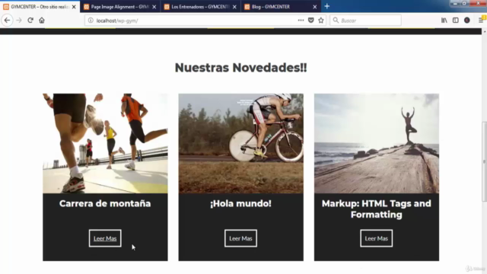Focus the Buscar search box
Screen dimensions: 487x274
(365, 21)
